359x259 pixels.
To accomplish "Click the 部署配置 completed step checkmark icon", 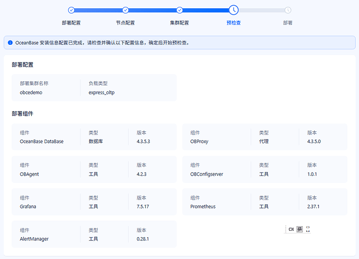I will pyautogui.click(x=71, y=10).
